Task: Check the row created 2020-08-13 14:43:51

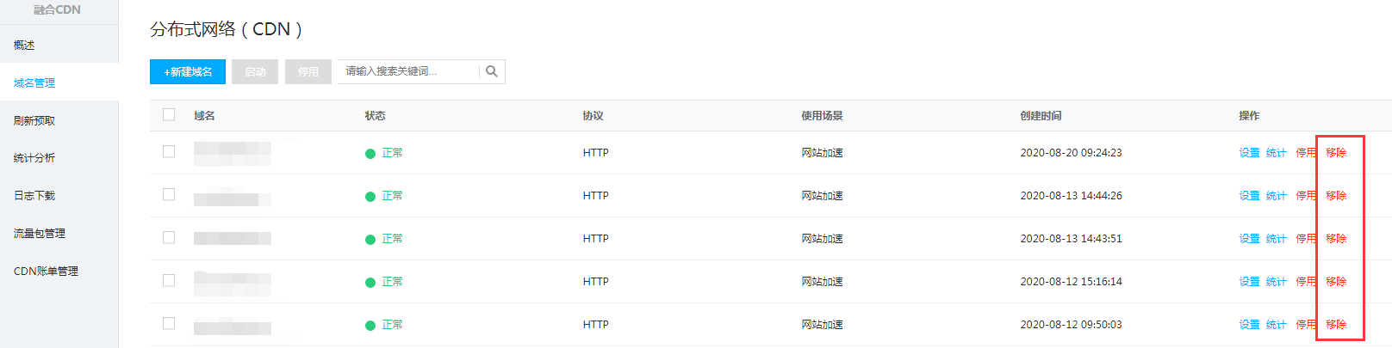Action: tap(169, 237)
